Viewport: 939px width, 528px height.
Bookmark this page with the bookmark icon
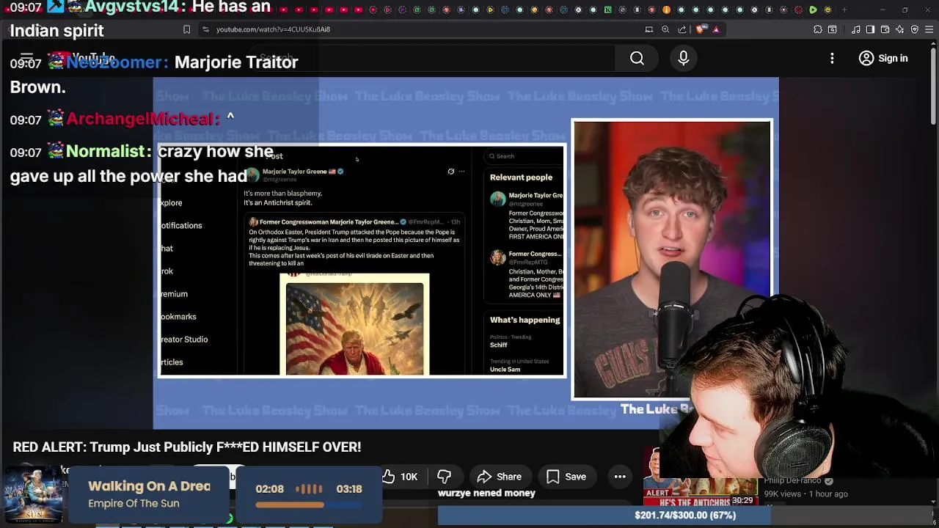pyautogui.click(x=186, y=29)
